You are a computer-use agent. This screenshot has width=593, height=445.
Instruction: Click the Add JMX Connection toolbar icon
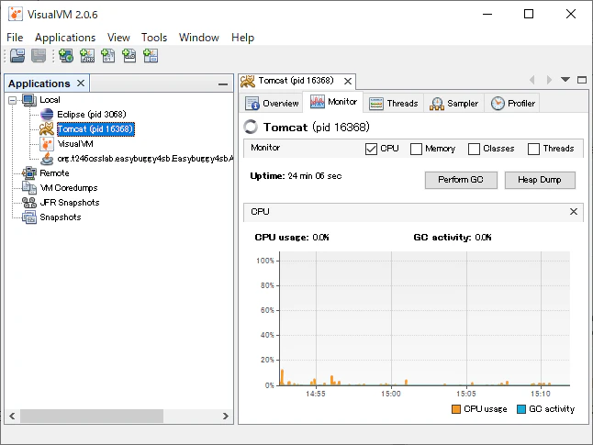[x=87, y=56]
